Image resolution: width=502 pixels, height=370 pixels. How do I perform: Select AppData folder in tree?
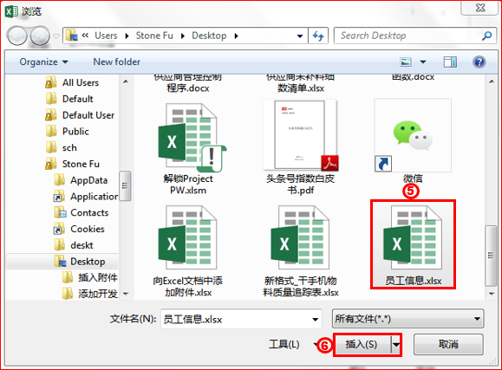[81, 180]
